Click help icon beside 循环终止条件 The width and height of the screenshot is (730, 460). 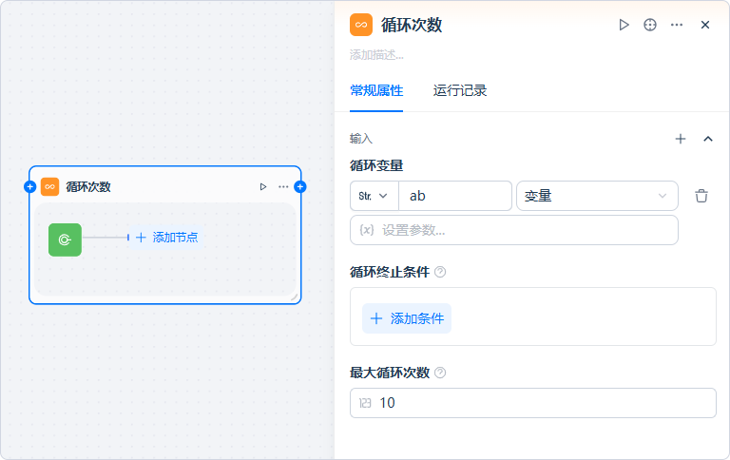click(x=440, y=272)
